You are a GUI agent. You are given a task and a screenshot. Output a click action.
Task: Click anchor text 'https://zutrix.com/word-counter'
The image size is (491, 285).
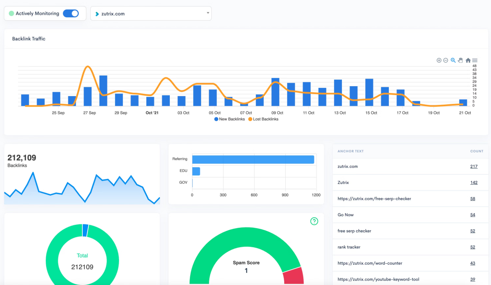370,263
